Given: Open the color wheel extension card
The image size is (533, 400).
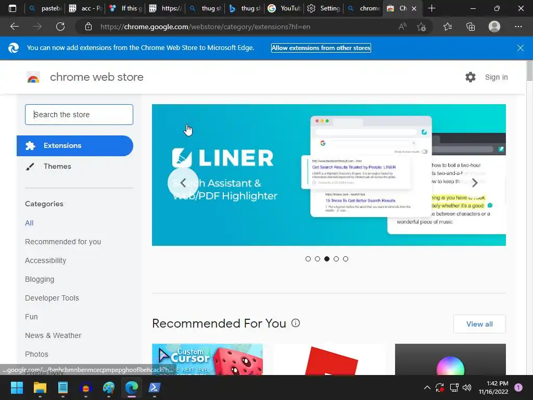Looking at the screenshot, I should point(450,359).
